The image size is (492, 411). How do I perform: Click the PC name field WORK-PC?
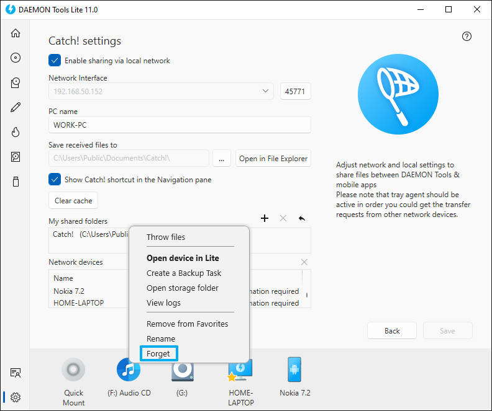[x=180, y=125]
